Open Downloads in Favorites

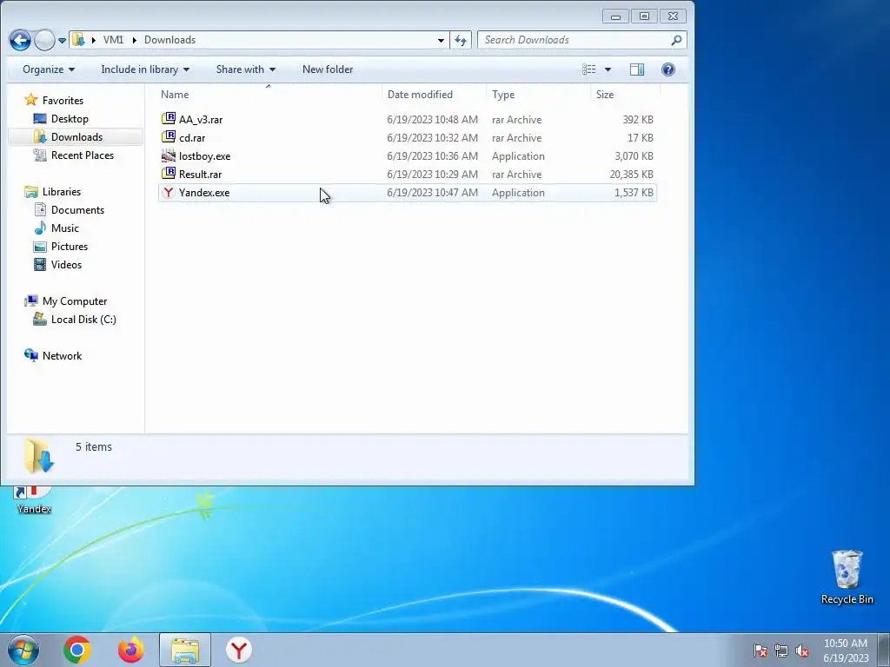pyautogui.click(x=76, y=136)
